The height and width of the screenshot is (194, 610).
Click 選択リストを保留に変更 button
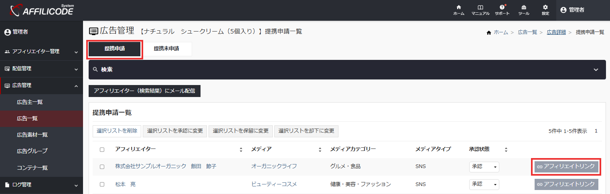(241, 131)
